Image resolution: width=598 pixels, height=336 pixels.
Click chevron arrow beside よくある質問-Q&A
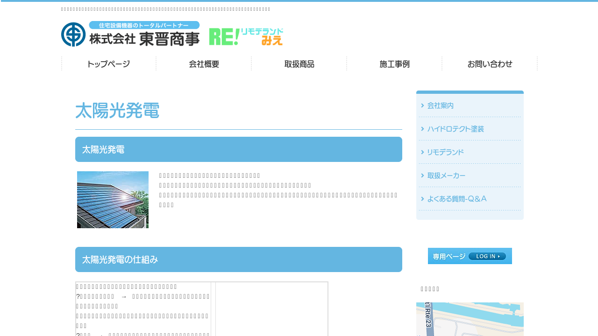point(422,199)
